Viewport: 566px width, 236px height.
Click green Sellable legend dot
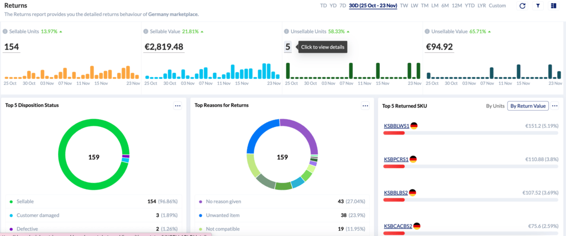tap(11, 201)
